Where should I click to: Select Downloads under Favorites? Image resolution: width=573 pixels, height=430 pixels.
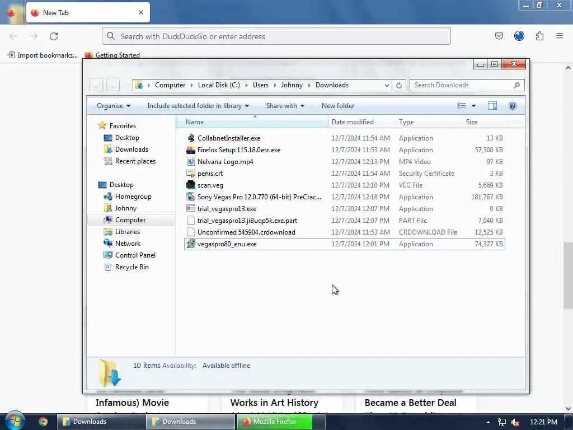131,149
